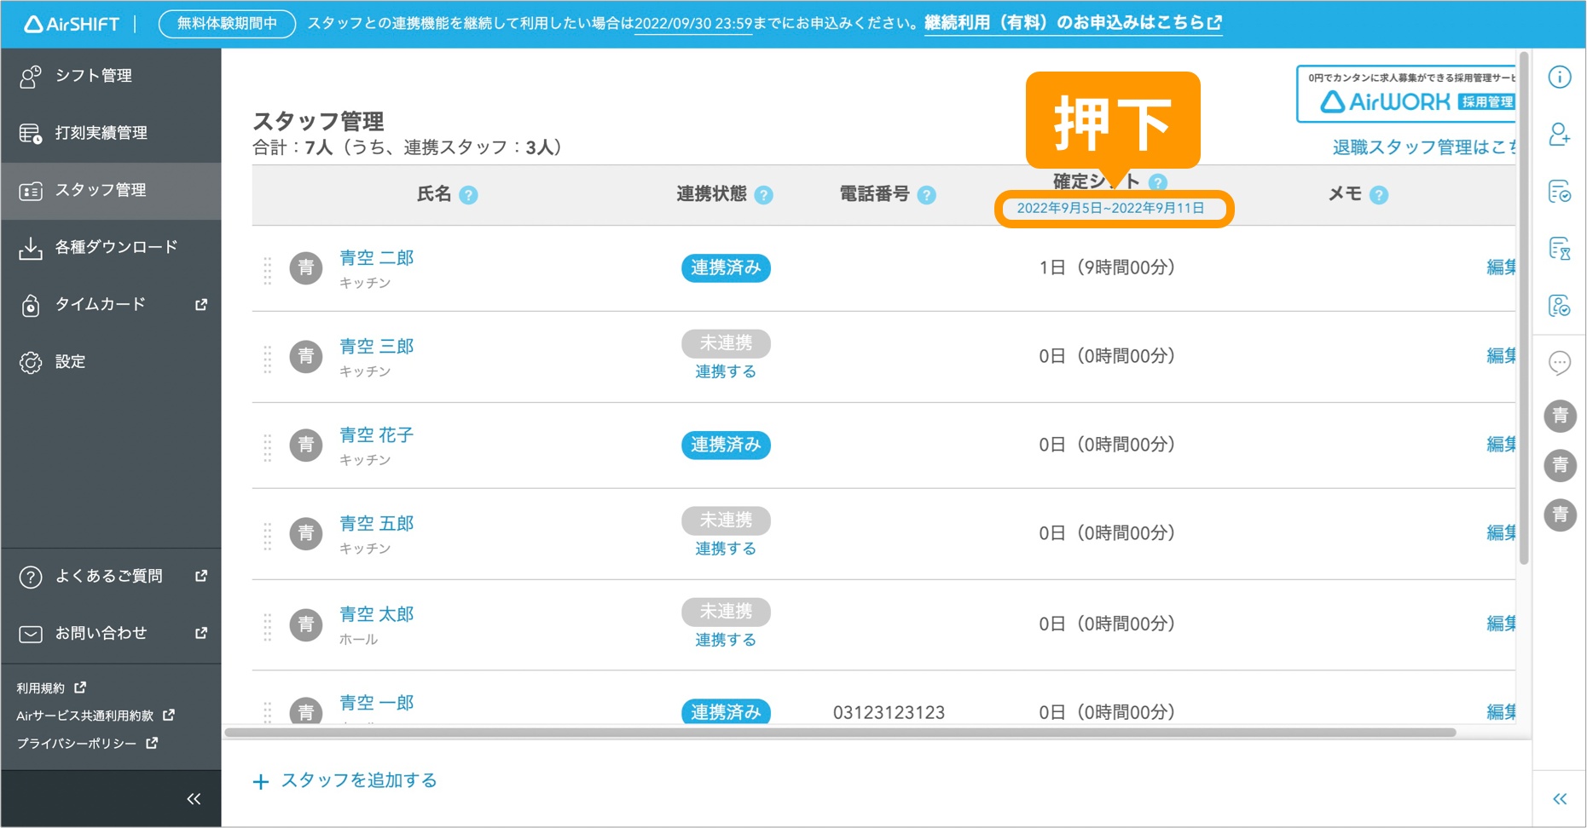Click help icon next to 電話番号 header
Viewport: 1587px width, 828px height.
[x=926, y=195]
